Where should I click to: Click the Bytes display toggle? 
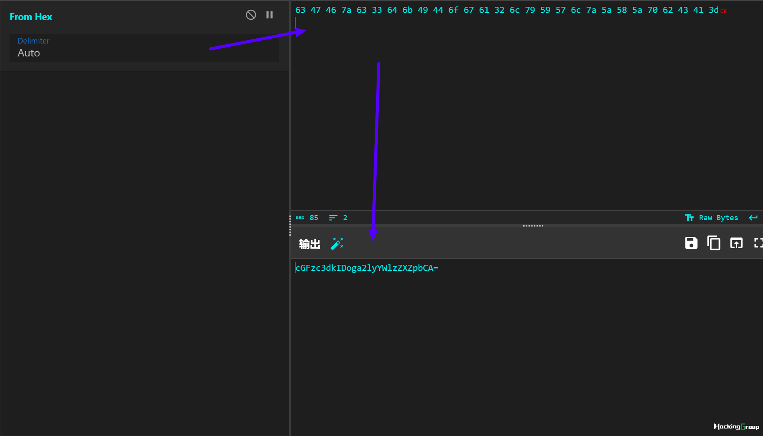pyautogui.click(x=718, y=217)
